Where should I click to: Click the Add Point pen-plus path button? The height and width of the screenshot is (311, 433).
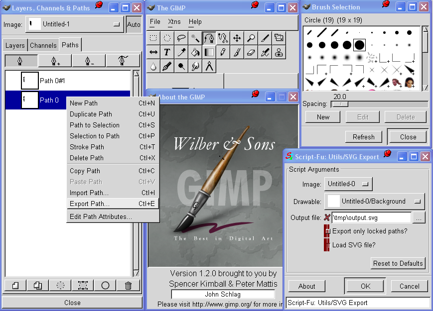point(55,61)
